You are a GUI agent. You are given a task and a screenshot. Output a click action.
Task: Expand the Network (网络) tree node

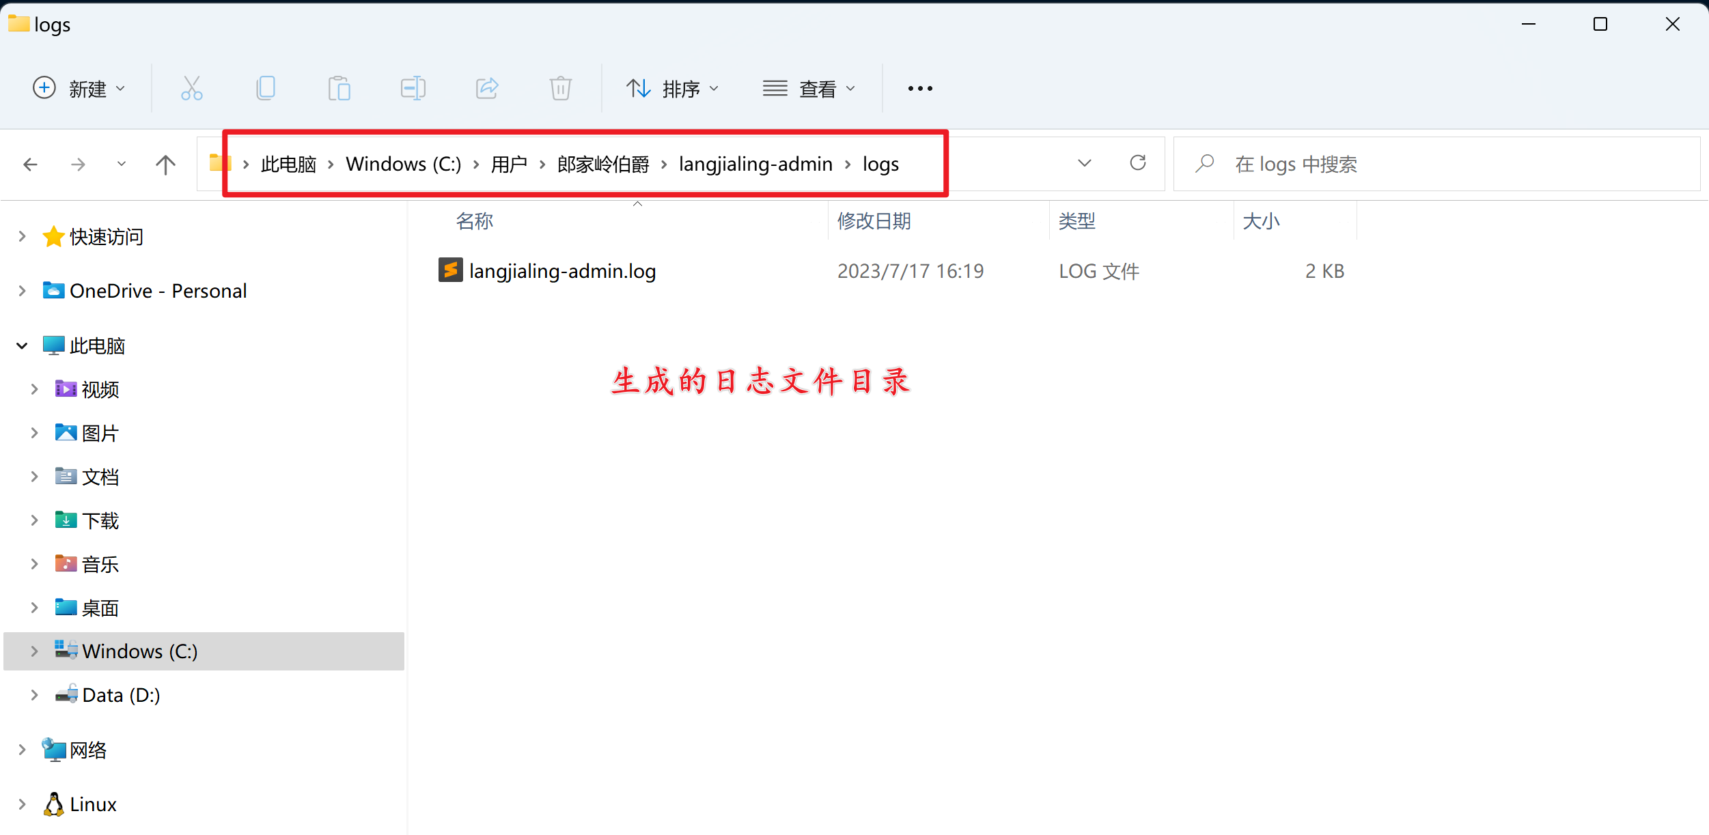pos(22,750)
